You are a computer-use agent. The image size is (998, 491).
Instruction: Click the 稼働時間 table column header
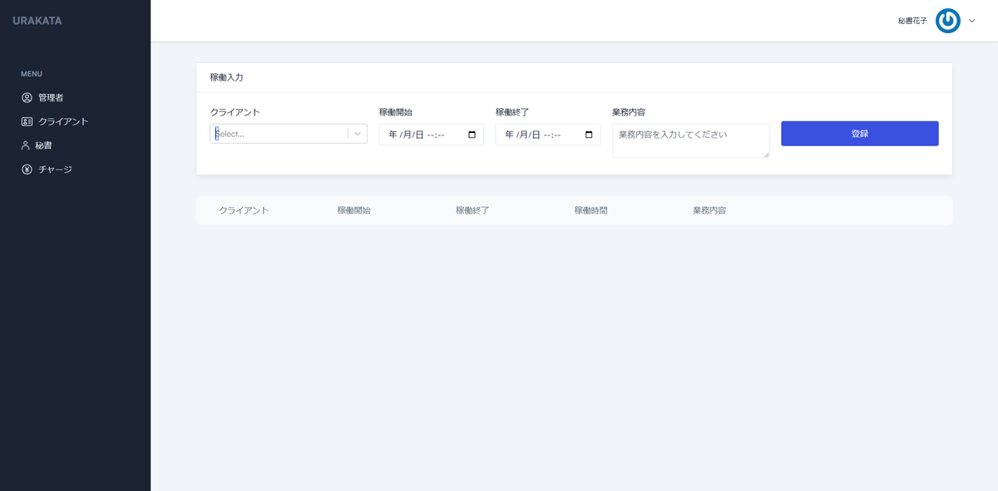coord(590,211)
